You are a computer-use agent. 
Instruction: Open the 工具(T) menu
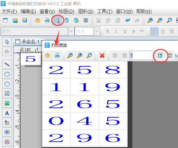(105, 12)
